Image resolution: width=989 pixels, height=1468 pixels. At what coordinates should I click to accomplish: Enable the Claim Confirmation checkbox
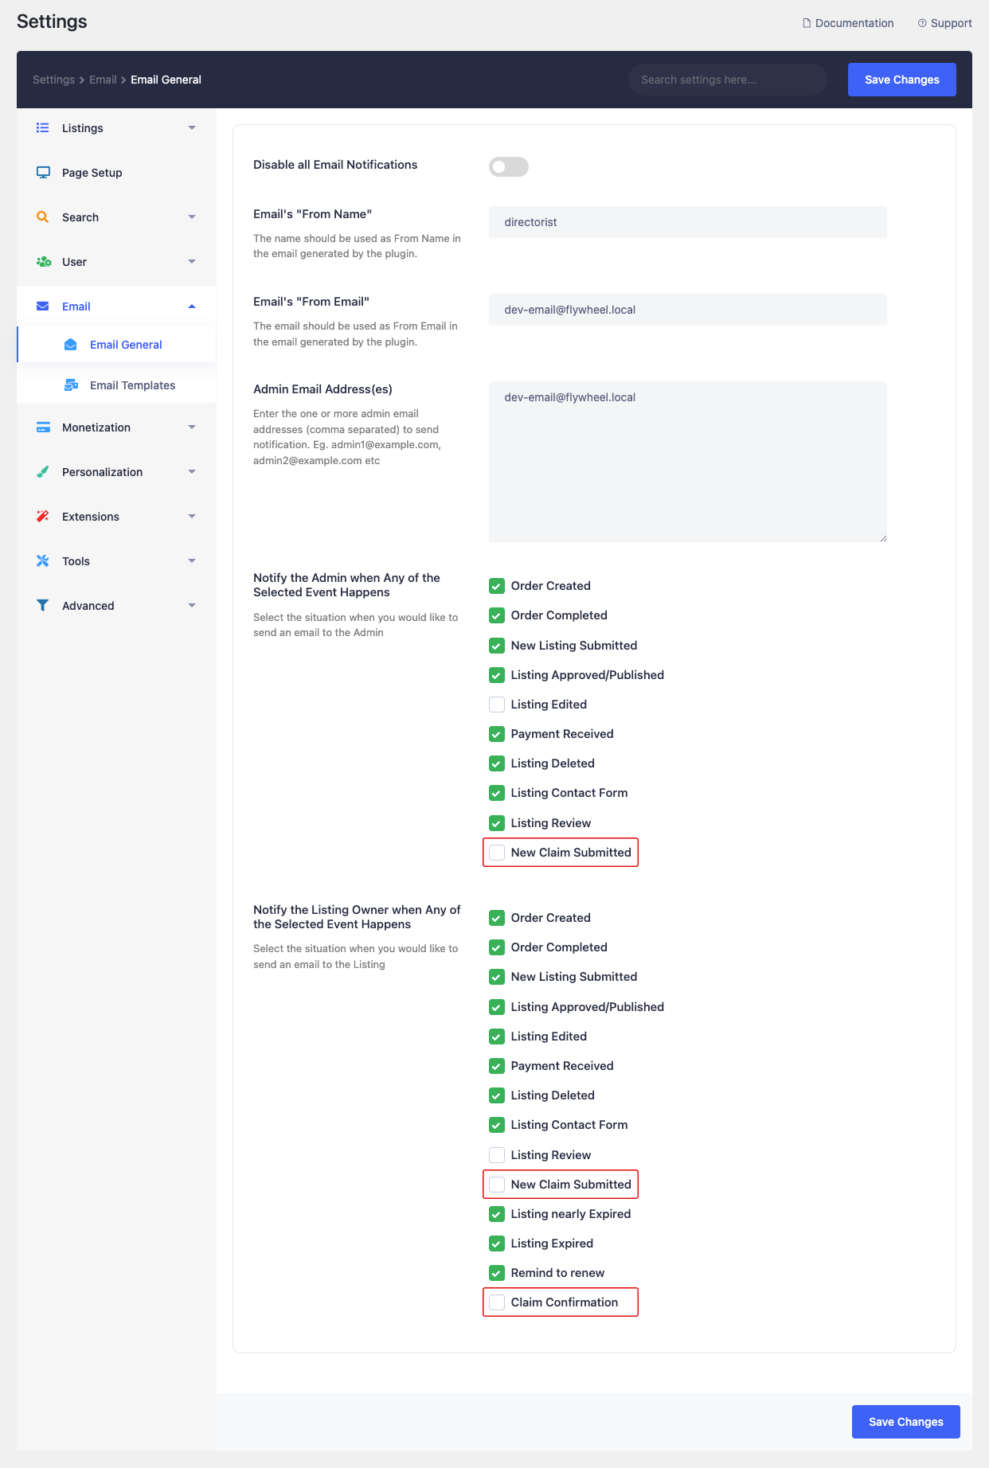coord(497,1302)
